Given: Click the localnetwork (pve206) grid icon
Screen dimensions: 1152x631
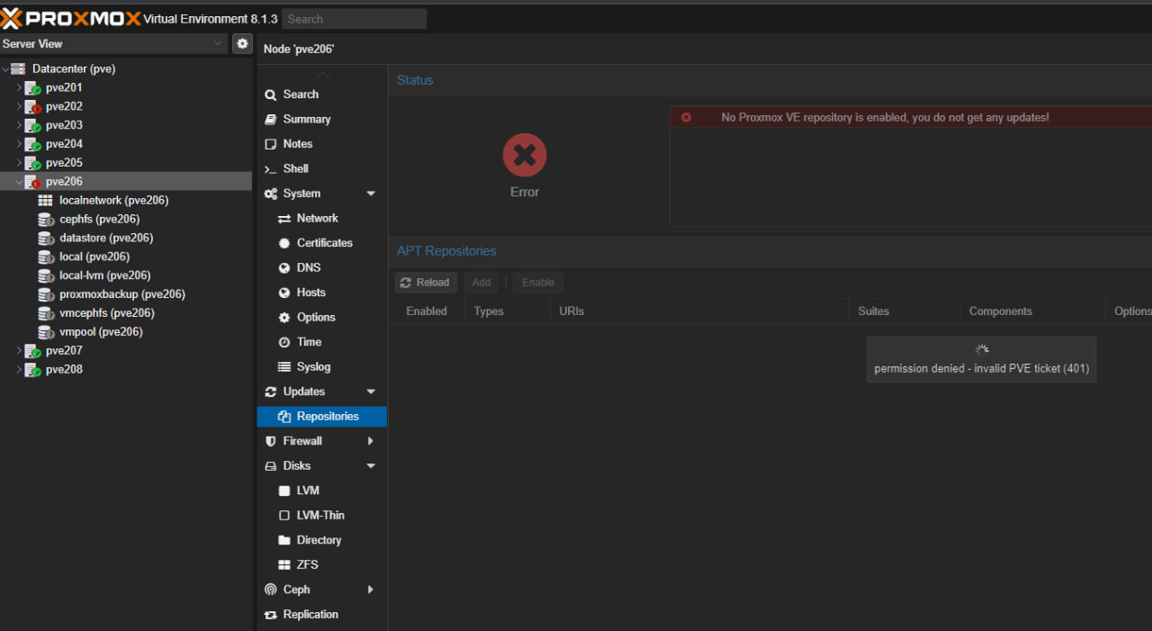Looking at the screenshot, I should click(x=45, y=201).
